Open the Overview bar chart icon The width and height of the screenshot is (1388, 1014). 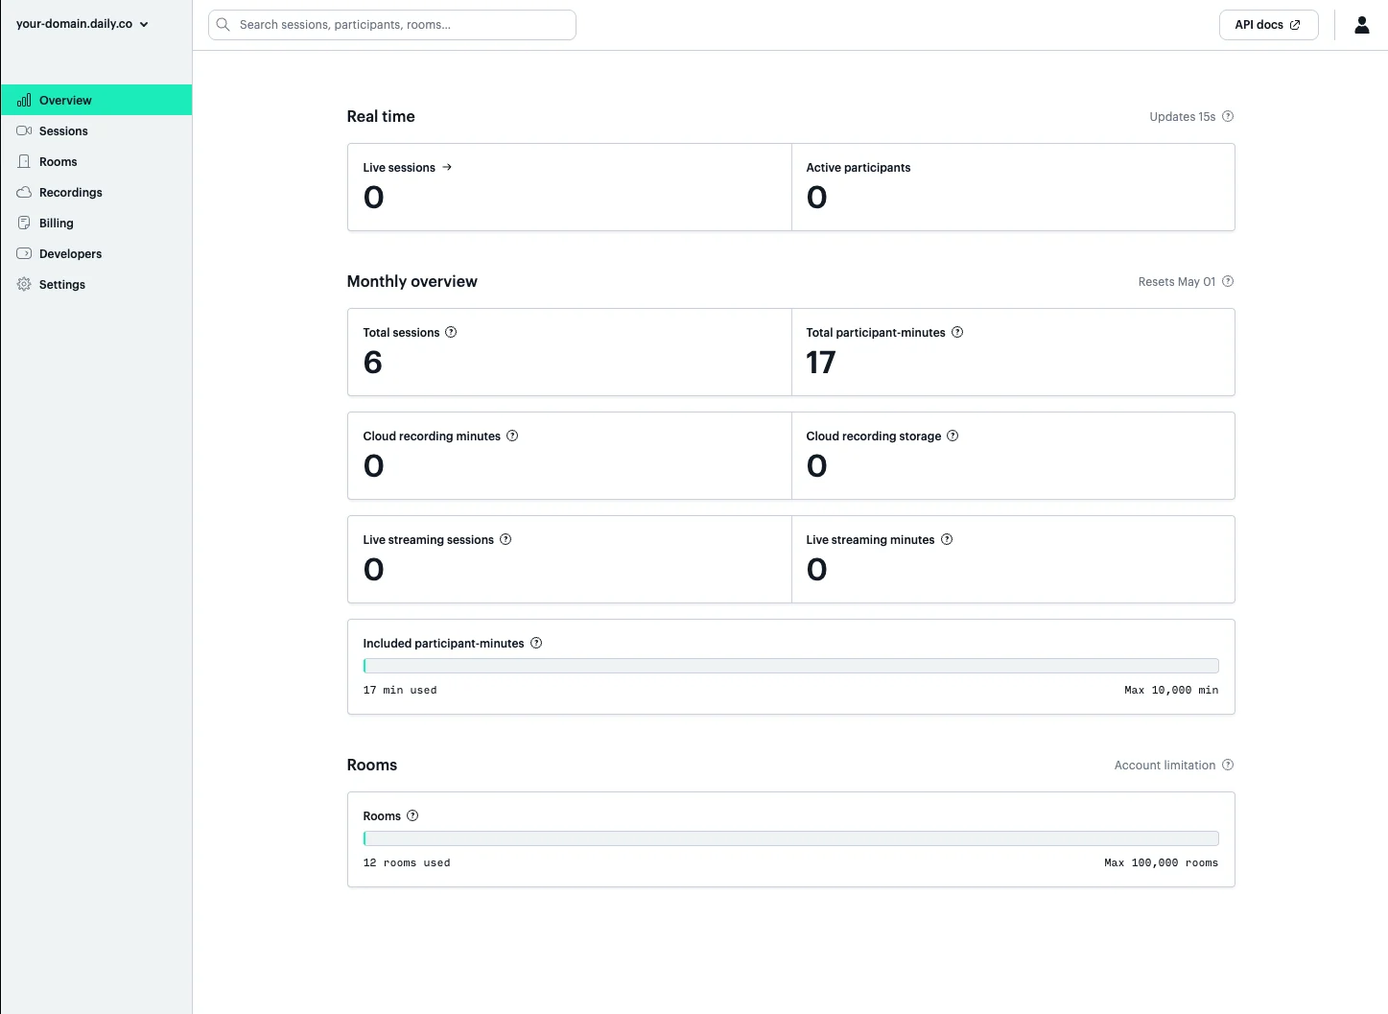(24, 100)
